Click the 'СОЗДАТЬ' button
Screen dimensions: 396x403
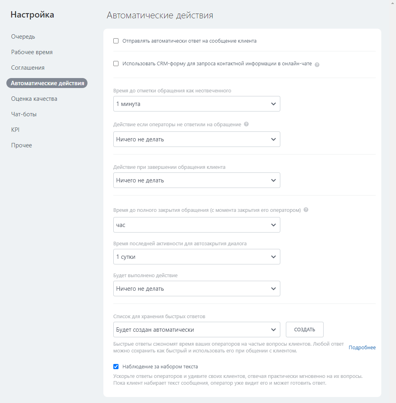pos(305,329)
